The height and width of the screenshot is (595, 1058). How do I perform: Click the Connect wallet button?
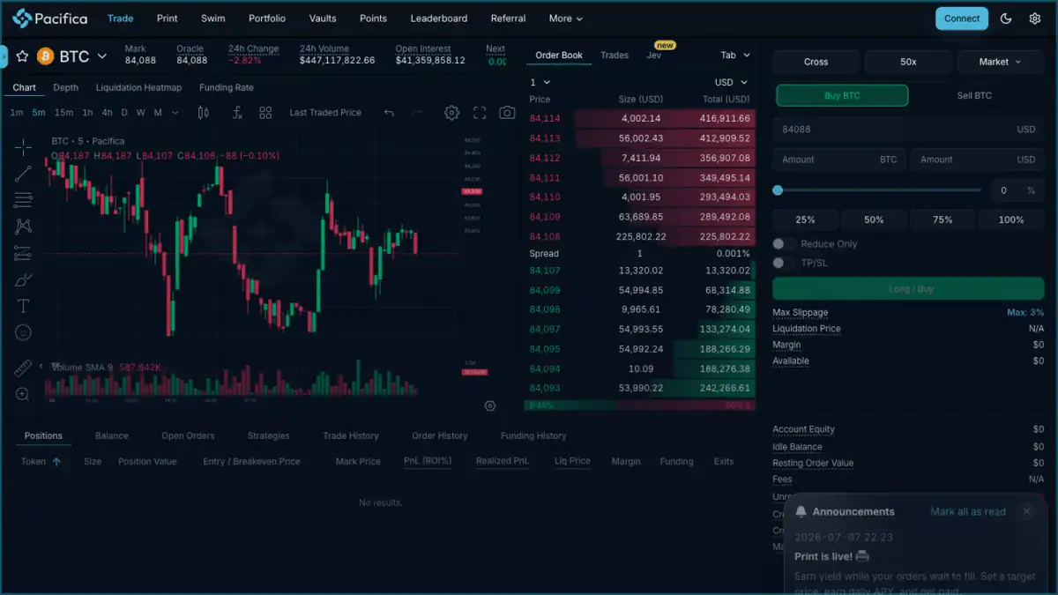point(962,19)
